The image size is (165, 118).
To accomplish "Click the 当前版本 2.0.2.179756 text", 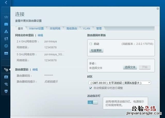I will [137, 44].
